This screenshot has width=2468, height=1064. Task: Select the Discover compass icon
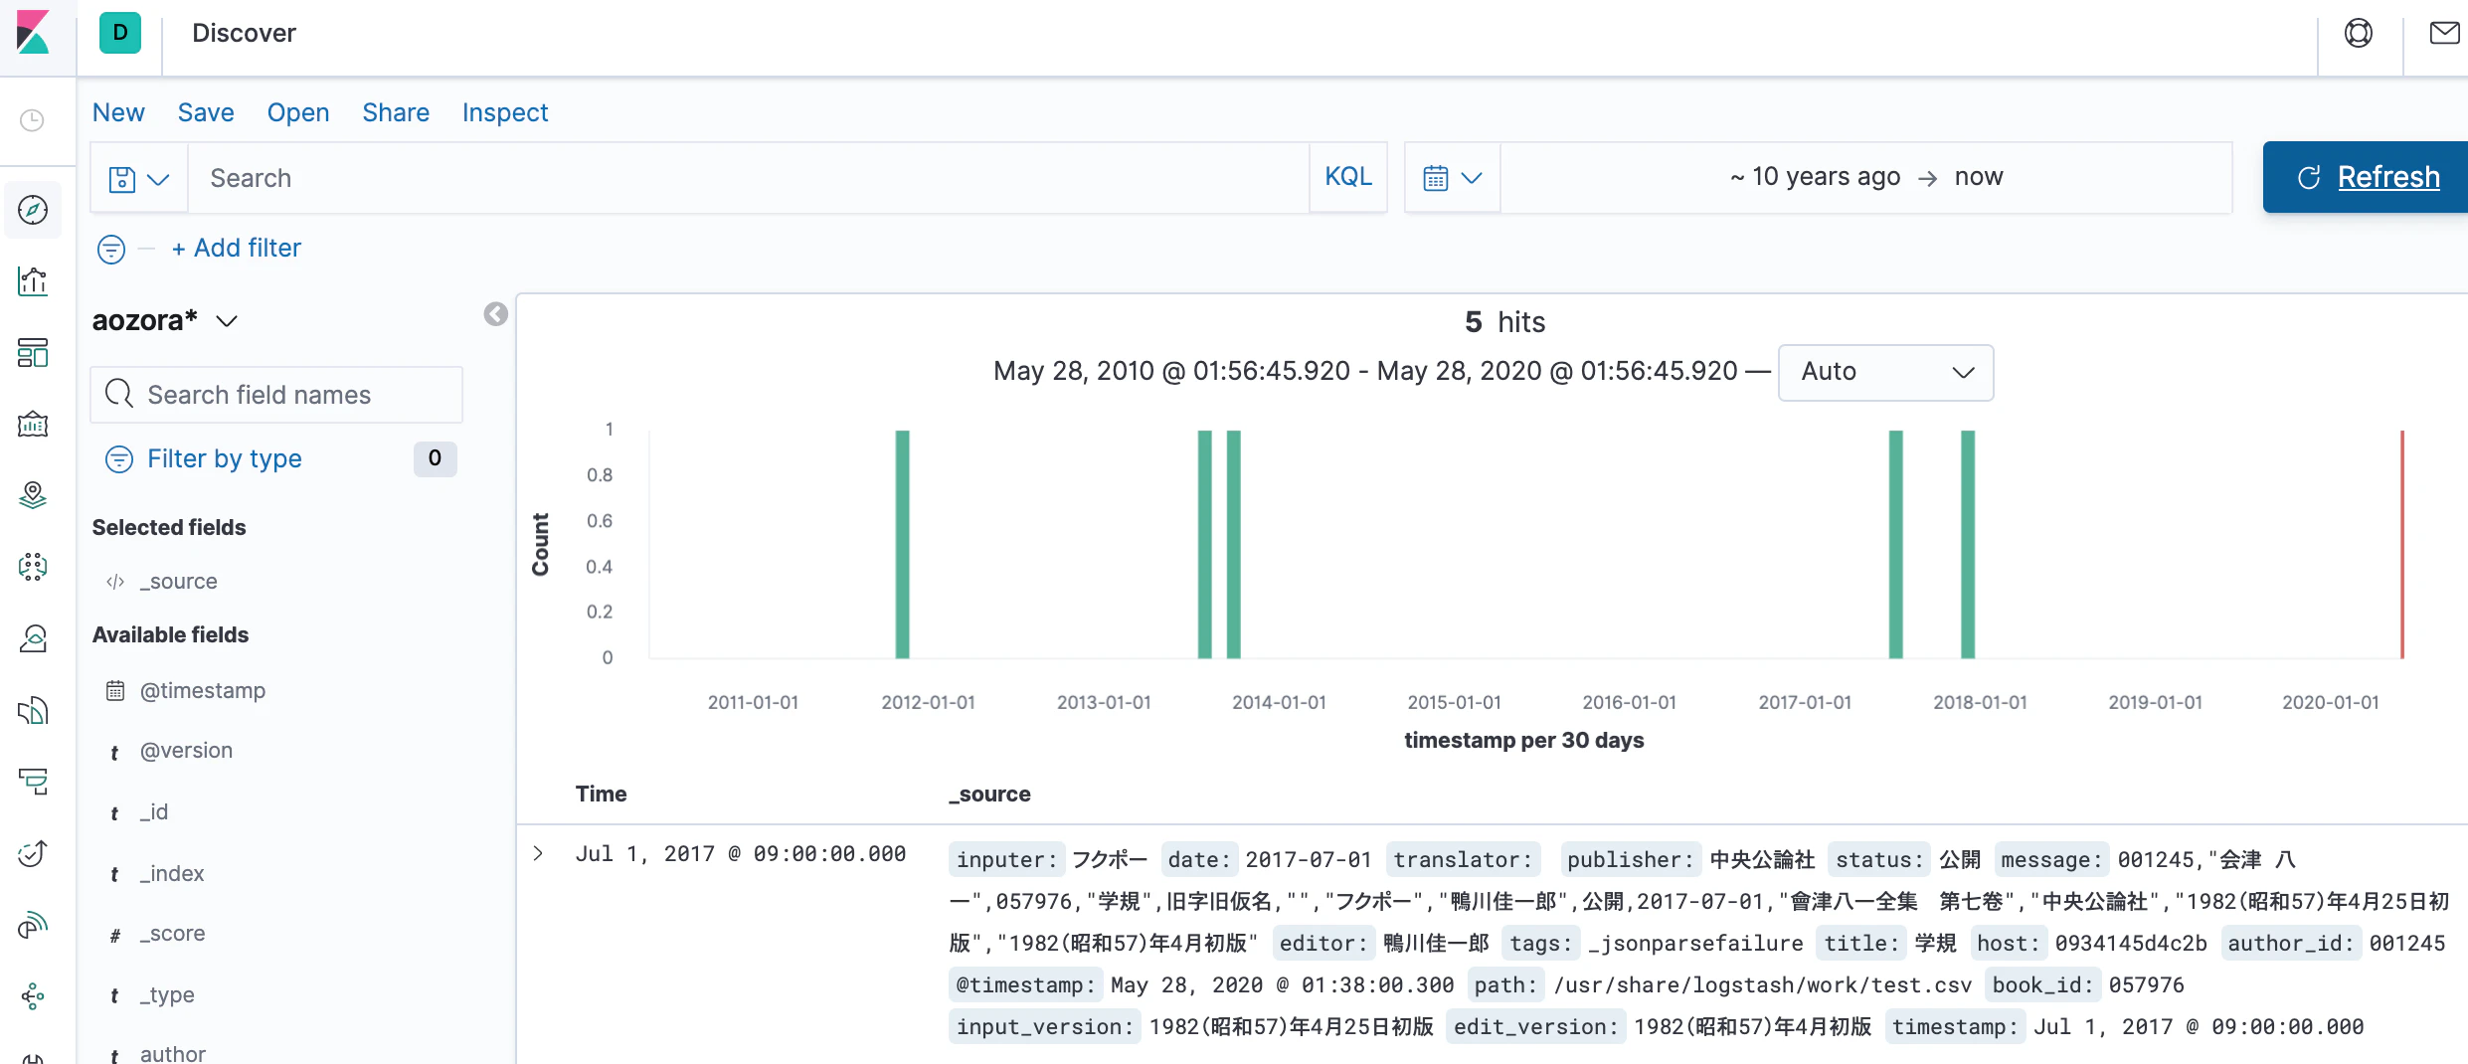[x=33, y=210]
